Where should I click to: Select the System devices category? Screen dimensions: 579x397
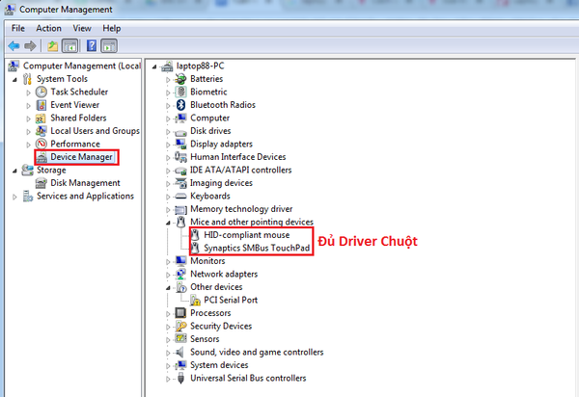[219, 365]
